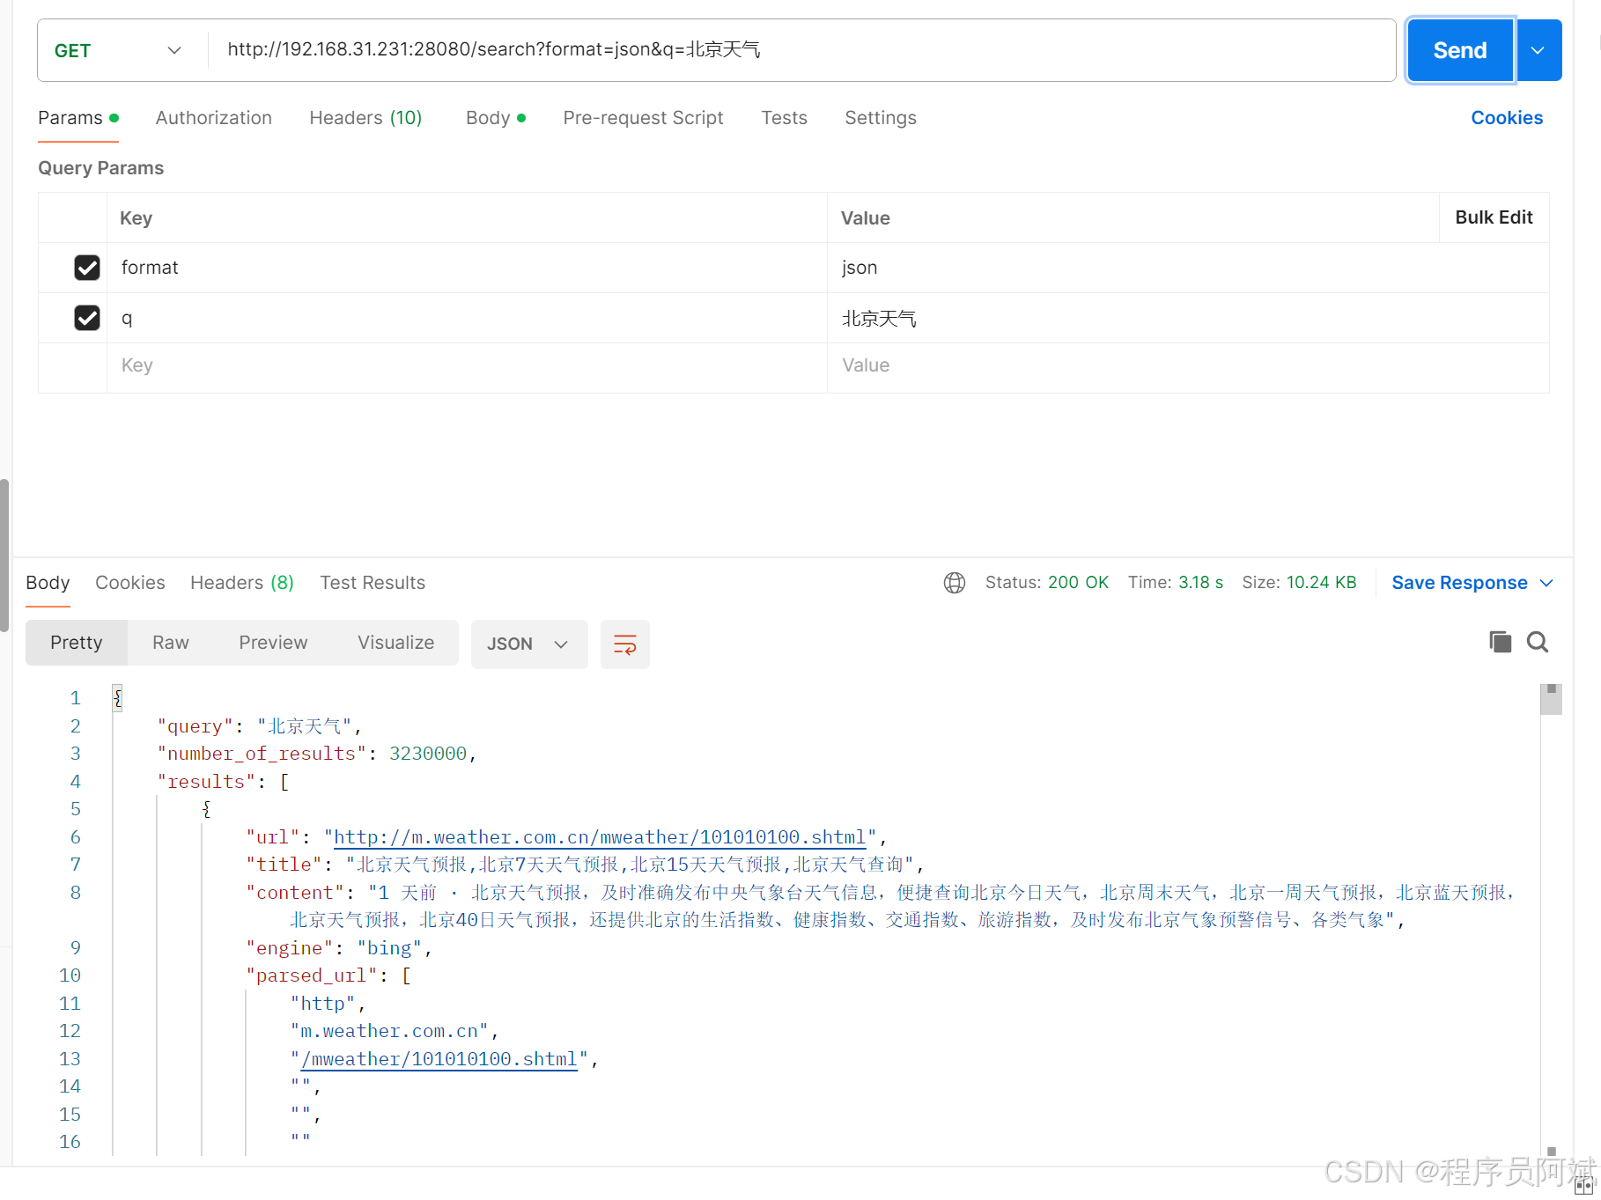Open the Tests tab
Image resolution: width=1601 pixels, height=1200 pixels.
pyautogui.click(x=784, y=118)
